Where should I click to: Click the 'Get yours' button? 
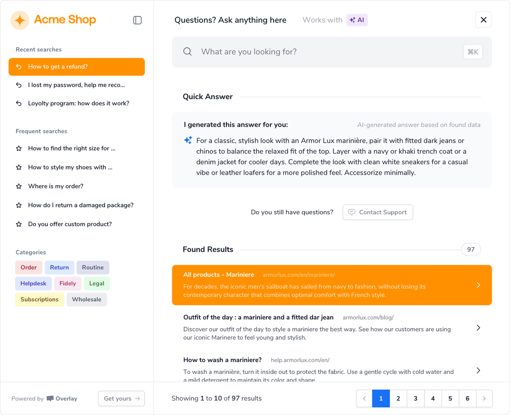point(121,398)
